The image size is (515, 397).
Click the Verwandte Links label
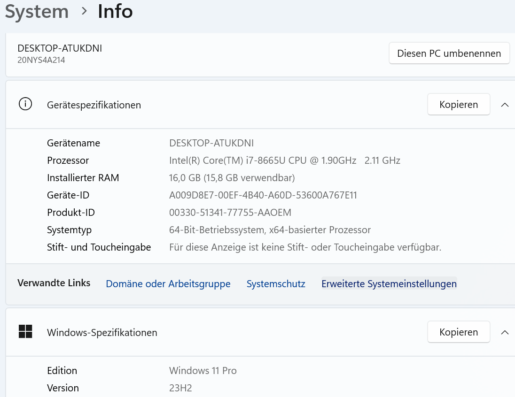pyautogui.click(x=54, y=283)
